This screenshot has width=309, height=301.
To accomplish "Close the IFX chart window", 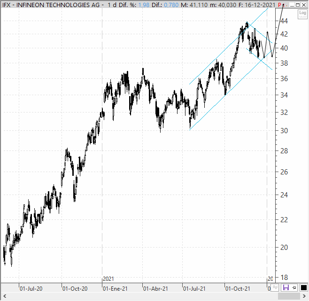I will [x=304, y=5].
